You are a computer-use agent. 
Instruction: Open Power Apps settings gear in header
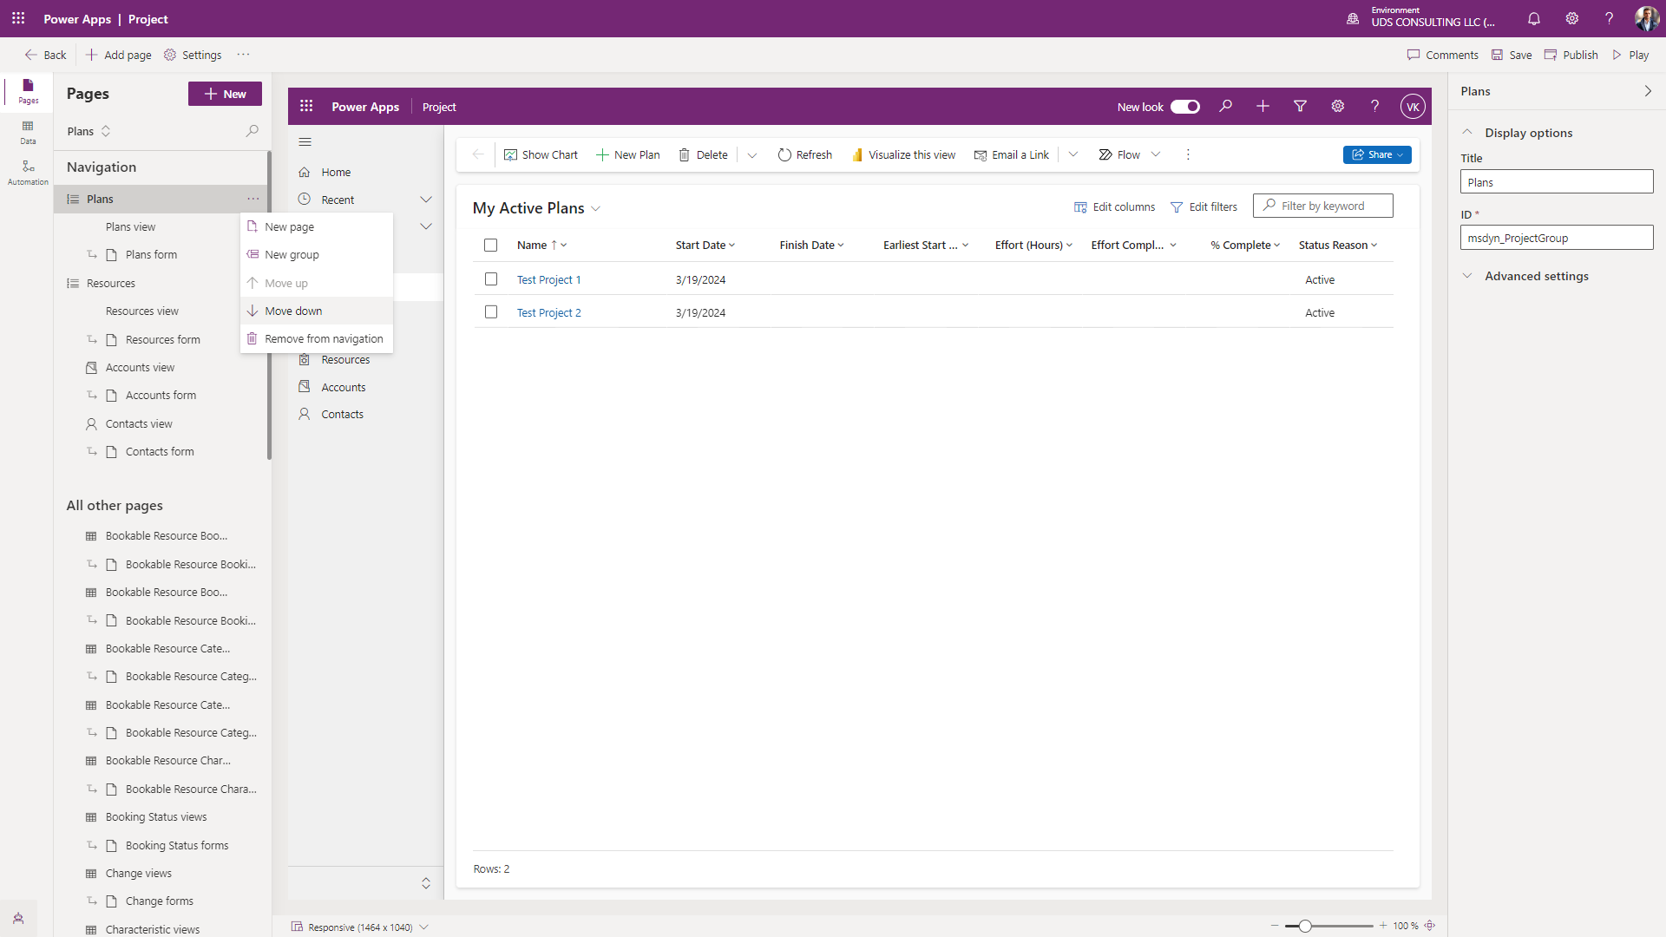click(x=1571, y=18)
